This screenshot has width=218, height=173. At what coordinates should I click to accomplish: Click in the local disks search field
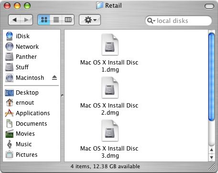(178, 21)
